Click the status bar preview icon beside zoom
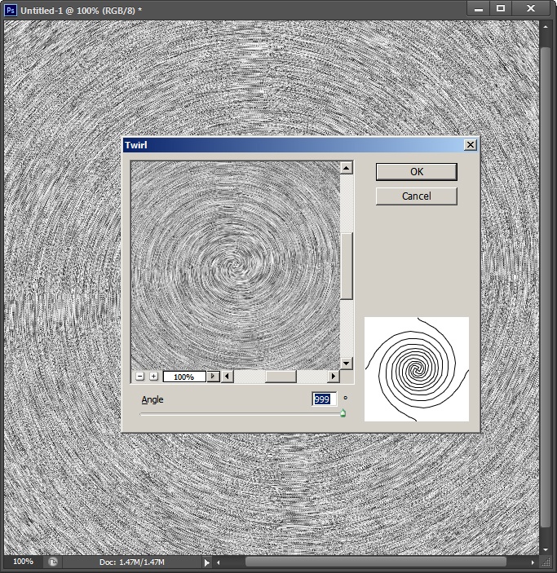Viewport: 557px width, 573px height. [53, 562]
